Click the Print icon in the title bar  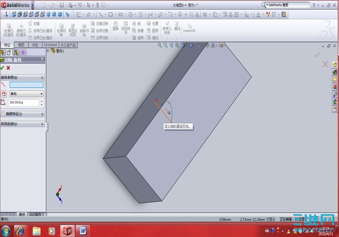[70, 5]
